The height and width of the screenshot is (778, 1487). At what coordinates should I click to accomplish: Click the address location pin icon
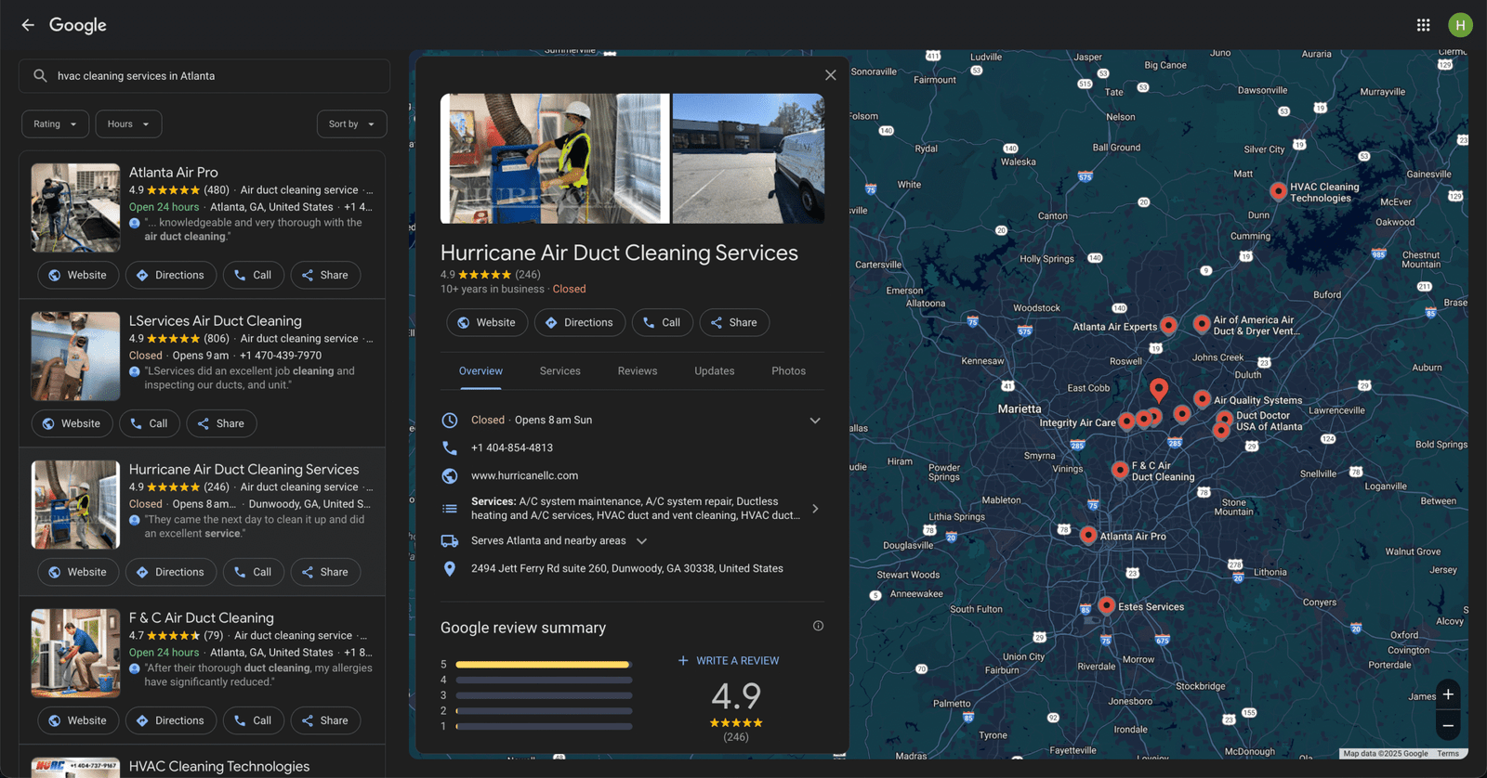click(x=450, y=568)
